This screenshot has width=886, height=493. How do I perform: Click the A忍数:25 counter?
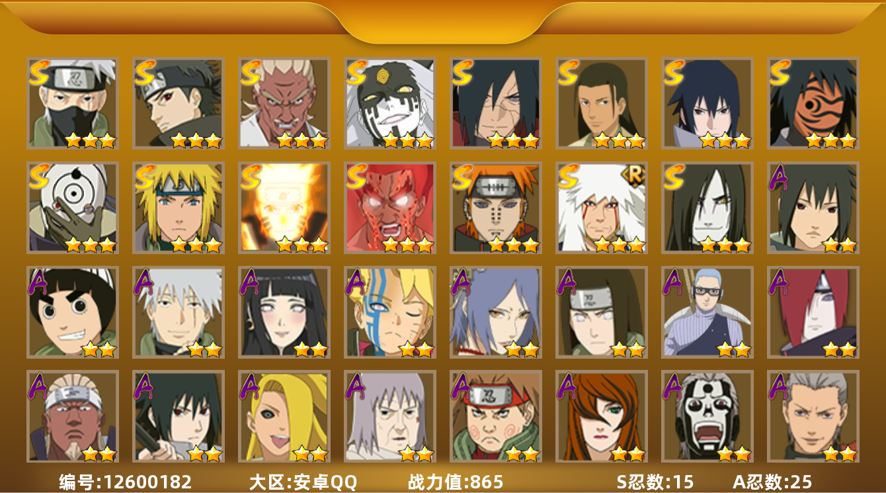click(x=772, y=482)
